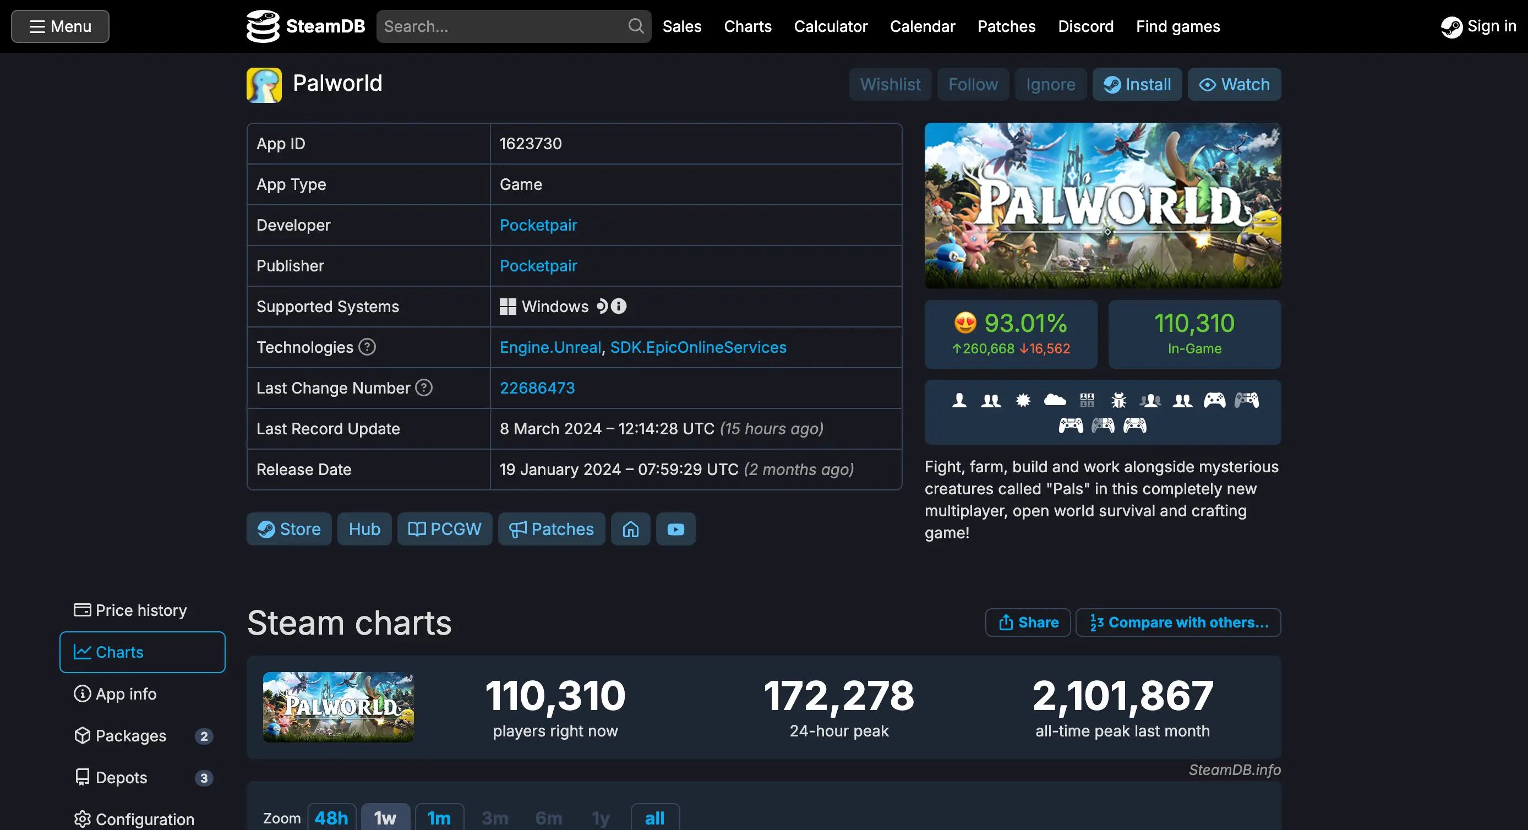
Task: Open the Calendar page
Action: click(923, 26)
